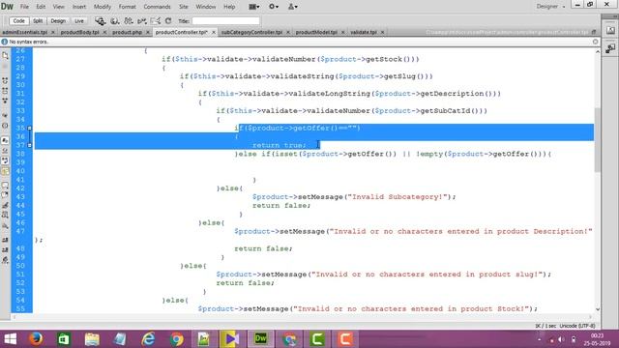Image resolution: width=619 pixels, height=348 pixels.
Task: Click the refresh design view icon
Action: coord(168,21)
